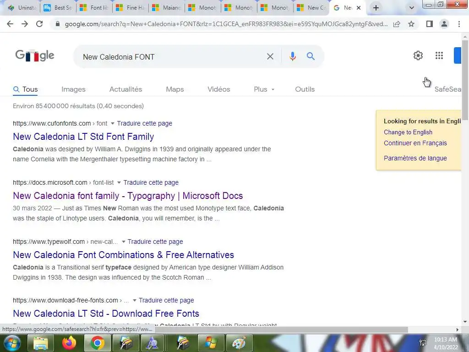The width and height of the screenshot is (469, 352).
Task: Share this page via share icon
Action: click(x=397, y=24)
